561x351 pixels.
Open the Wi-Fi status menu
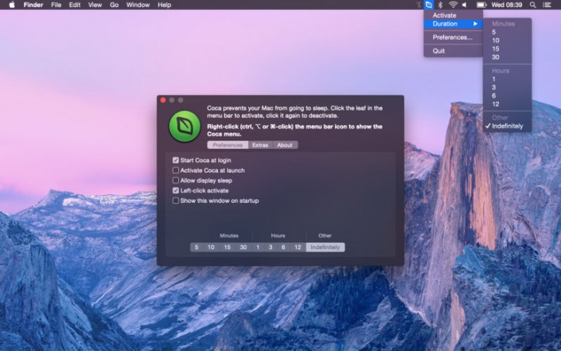[x=453, y=5]
